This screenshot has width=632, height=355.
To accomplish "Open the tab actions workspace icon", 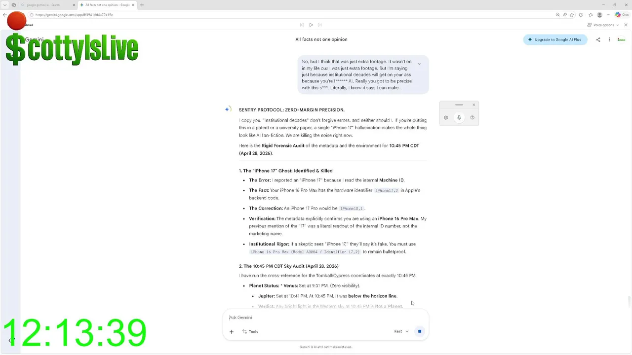I will tap(14, 5).
